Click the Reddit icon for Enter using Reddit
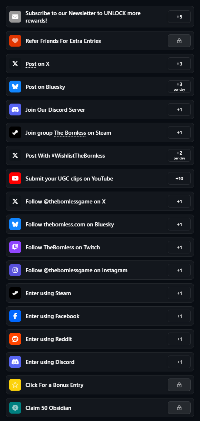 click(x=15, y=339)
